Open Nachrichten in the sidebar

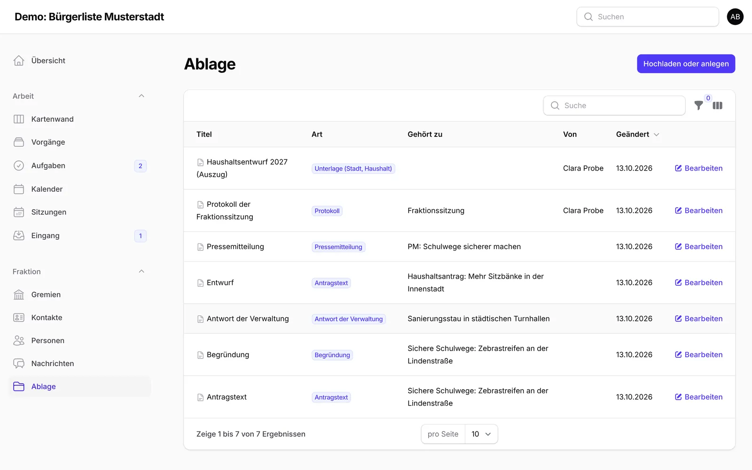(x=80, y=364)
